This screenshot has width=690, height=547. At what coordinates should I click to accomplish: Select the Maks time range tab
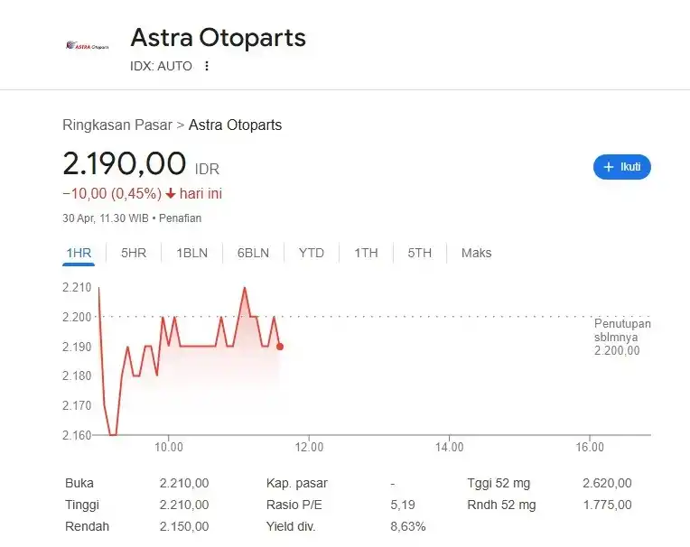[x=476, y=253]
